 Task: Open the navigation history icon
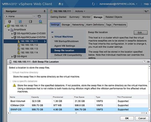point(39,16)
